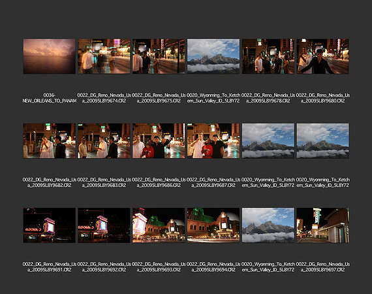
Task: Select the label ending '5L8Y9680.CR2'
Action: coord(322,98)
